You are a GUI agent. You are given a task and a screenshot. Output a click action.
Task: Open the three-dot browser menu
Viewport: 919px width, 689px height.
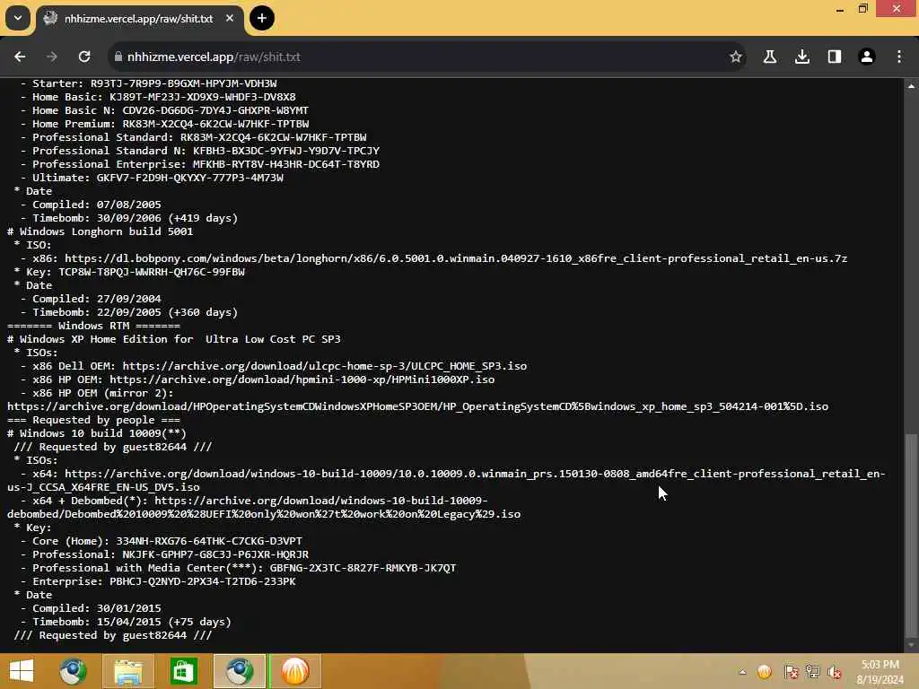point(899,57)
